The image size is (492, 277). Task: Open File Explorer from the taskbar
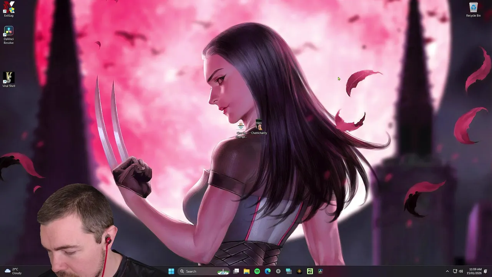pyautogui.click(x=247, y=271)
